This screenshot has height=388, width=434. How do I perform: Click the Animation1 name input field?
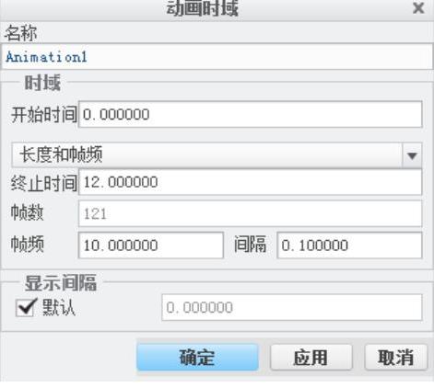pyautogui.click(x=217, y=57)
